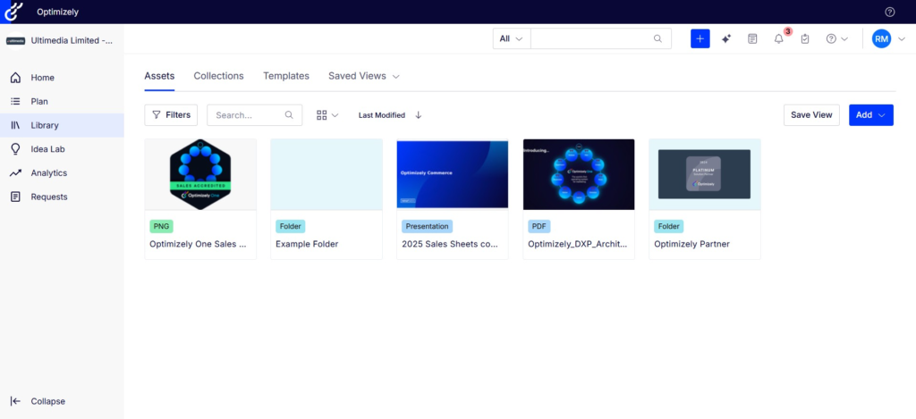
Task: Open notifications bell with 3 badge
Action: click(x=779, y=38)
